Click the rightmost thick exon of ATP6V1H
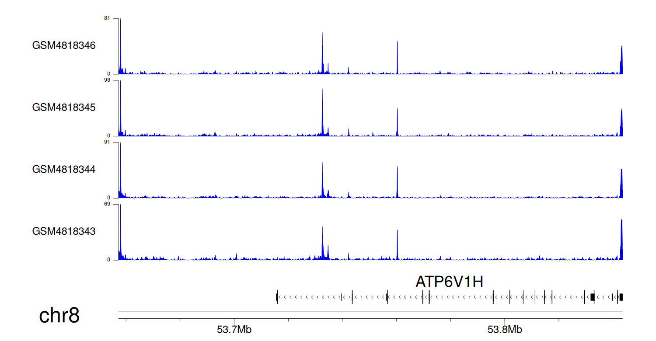The width and height of the screenshot is (656, 341). (621, 297)
